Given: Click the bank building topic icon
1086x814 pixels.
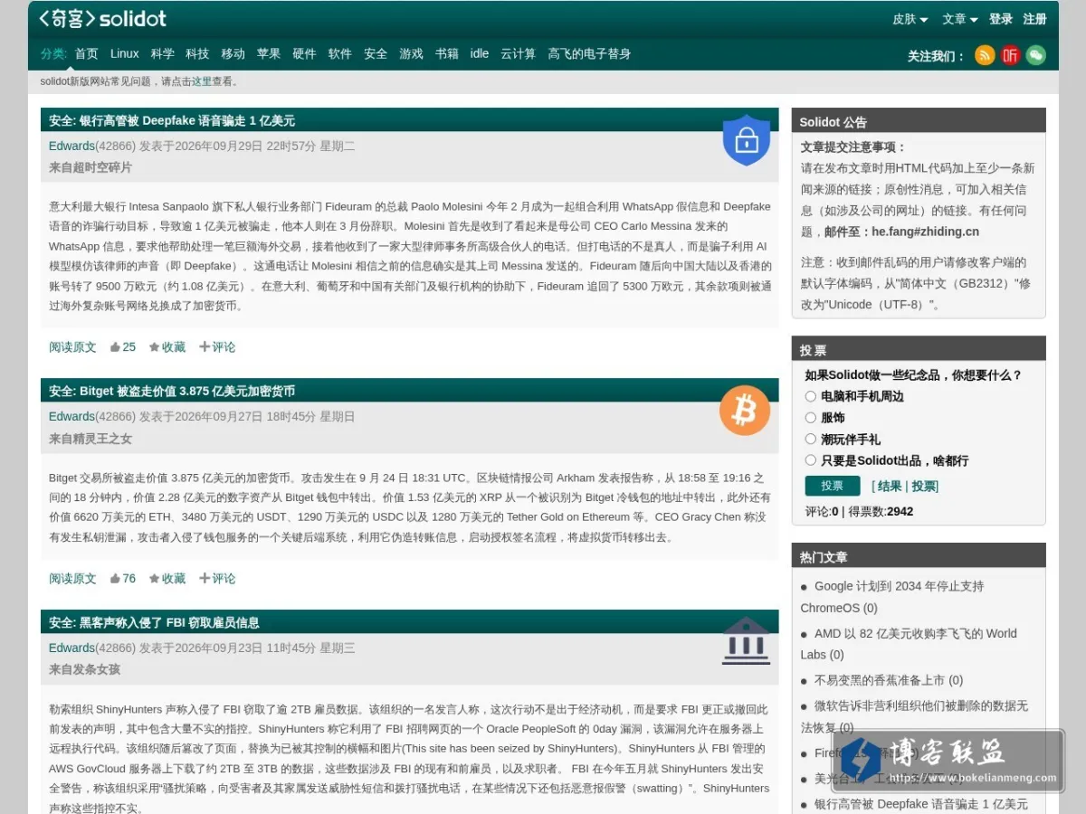Looking at the screenshot, I should coord(746,641).
